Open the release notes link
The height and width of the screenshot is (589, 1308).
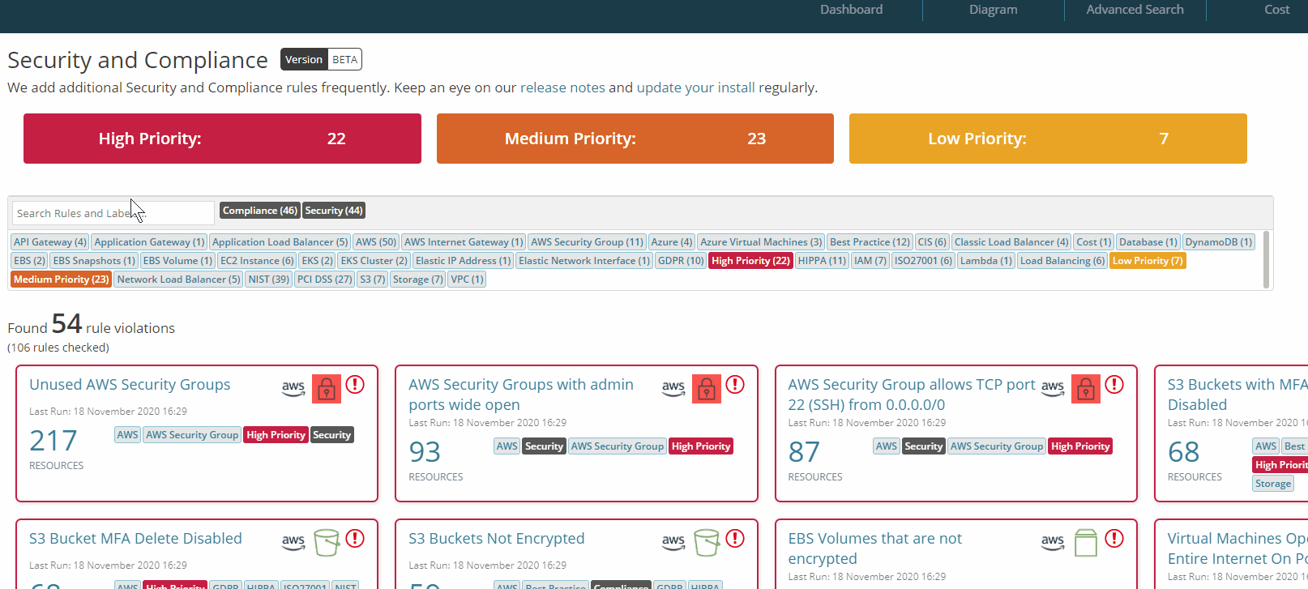coord(562,87)
